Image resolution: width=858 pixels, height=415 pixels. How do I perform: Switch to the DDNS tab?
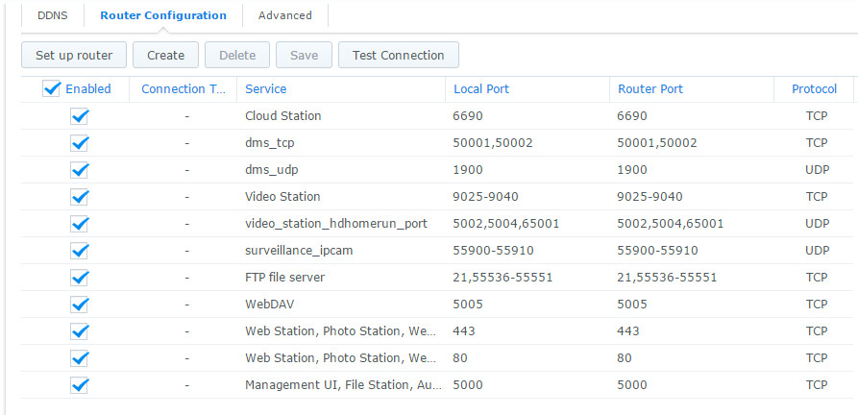[52, 15]
